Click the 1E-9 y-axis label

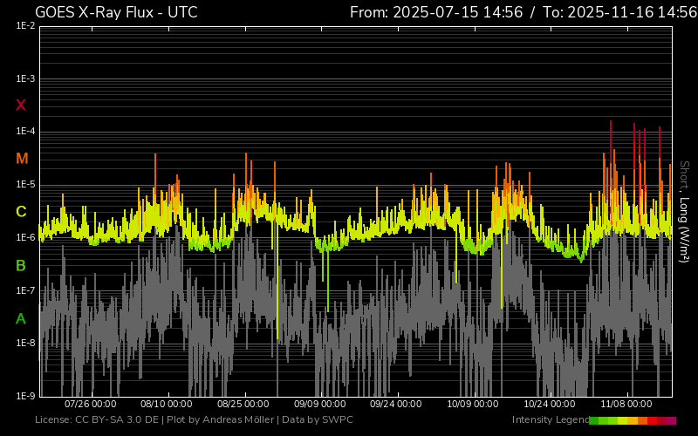(25, 396)
